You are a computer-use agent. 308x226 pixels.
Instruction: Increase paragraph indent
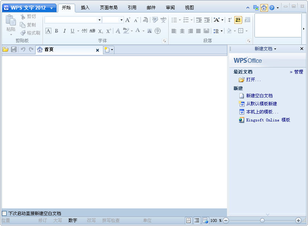207,20
